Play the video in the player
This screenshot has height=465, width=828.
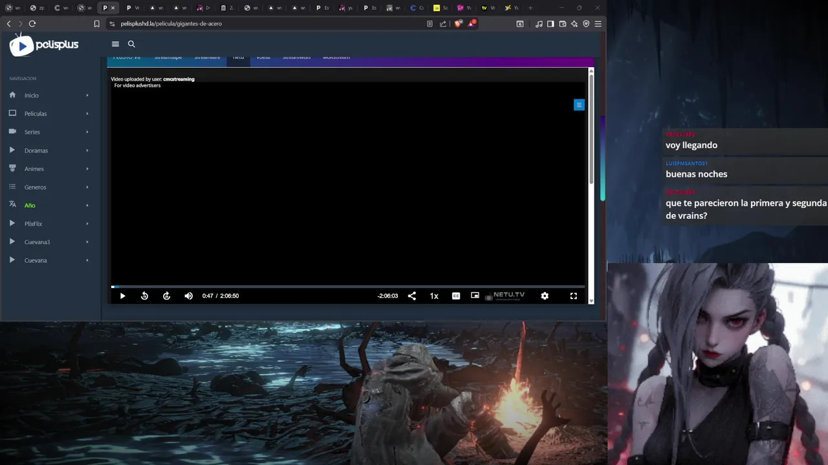point(122,296)
